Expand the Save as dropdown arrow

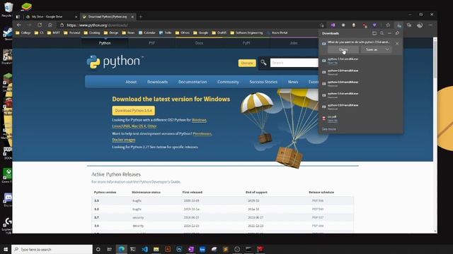pyautogui.click(x=387, y=49)
